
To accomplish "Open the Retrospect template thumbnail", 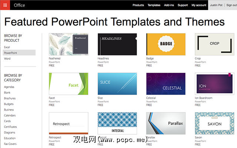I will coord(69,123).
